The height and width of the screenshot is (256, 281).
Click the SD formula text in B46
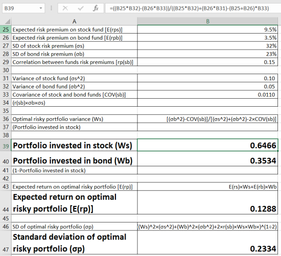pos(208,226)
